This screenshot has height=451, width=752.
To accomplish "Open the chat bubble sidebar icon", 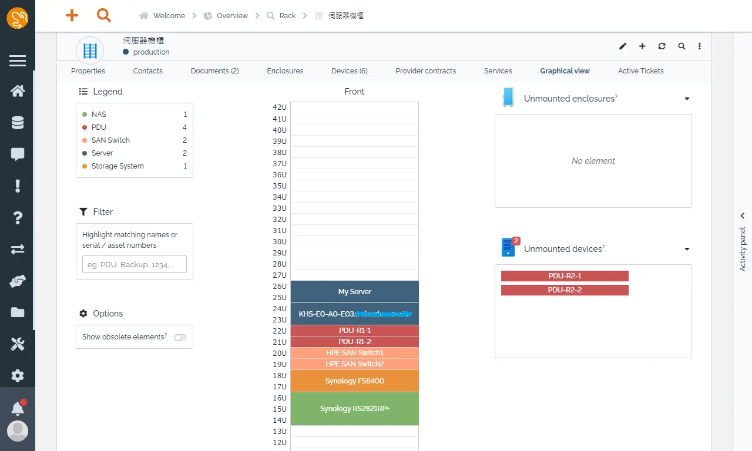I will pyautogui.click(x=18, y=154).
